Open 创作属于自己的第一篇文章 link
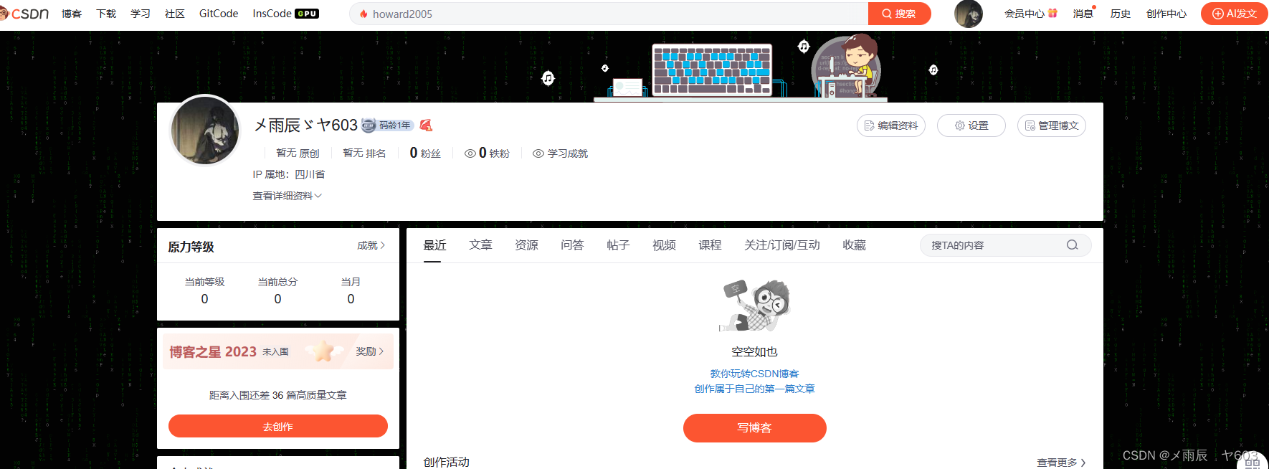The height and width of the screenshot is (469, 1269). 754,389
